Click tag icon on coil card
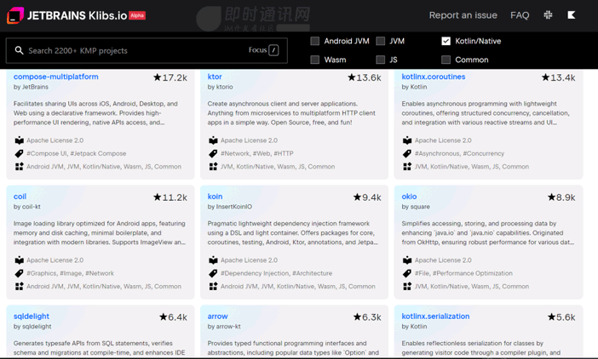The width and height of the screenshot is (598, 359). tap(19, 273)
